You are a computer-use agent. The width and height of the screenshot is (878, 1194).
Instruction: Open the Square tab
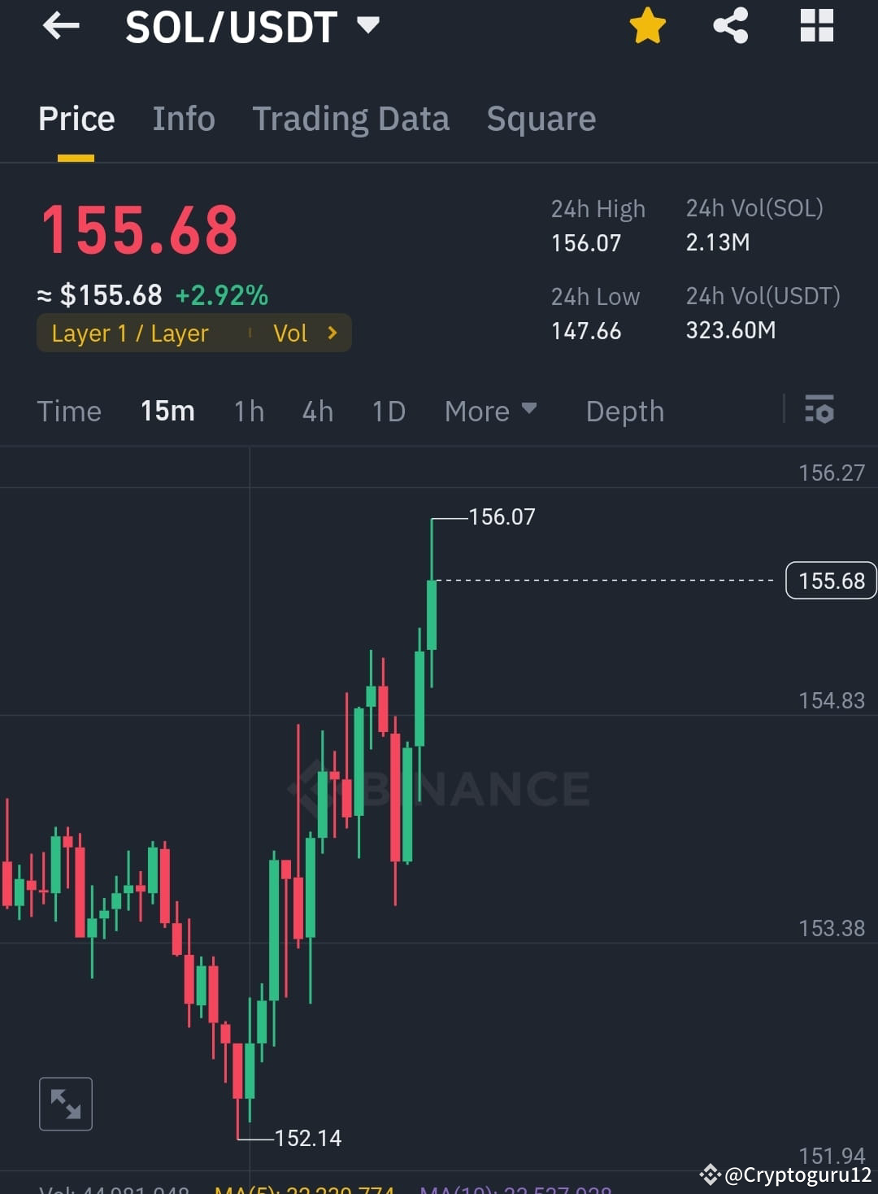coord(541,119)
